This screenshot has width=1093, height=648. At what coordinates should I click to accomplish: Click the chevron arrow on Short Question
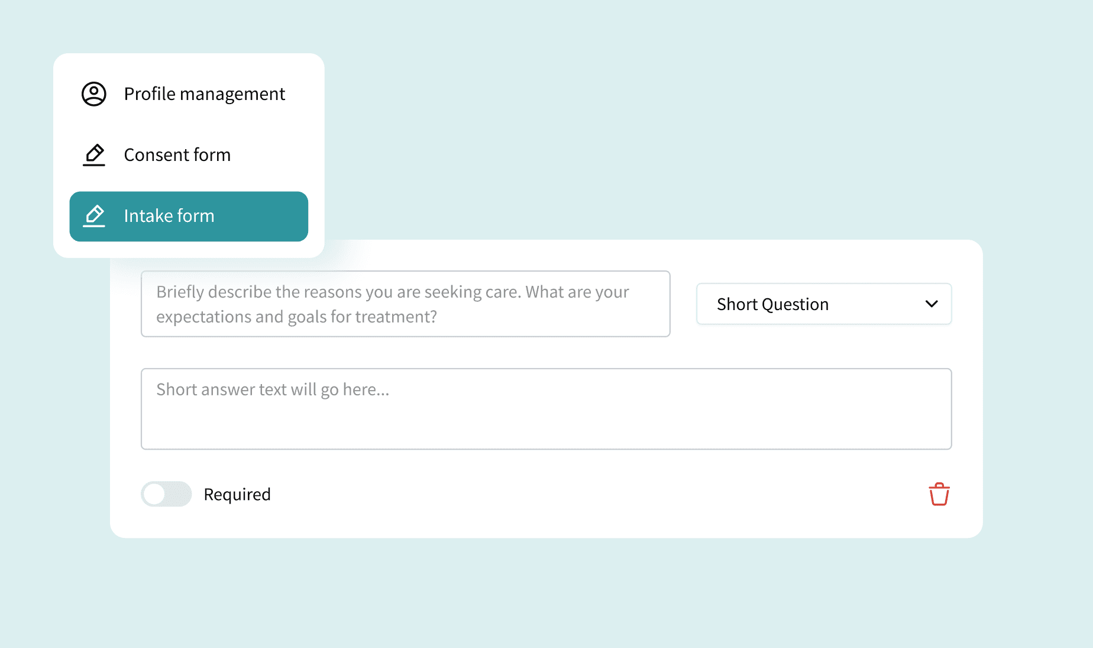[932, 304]
